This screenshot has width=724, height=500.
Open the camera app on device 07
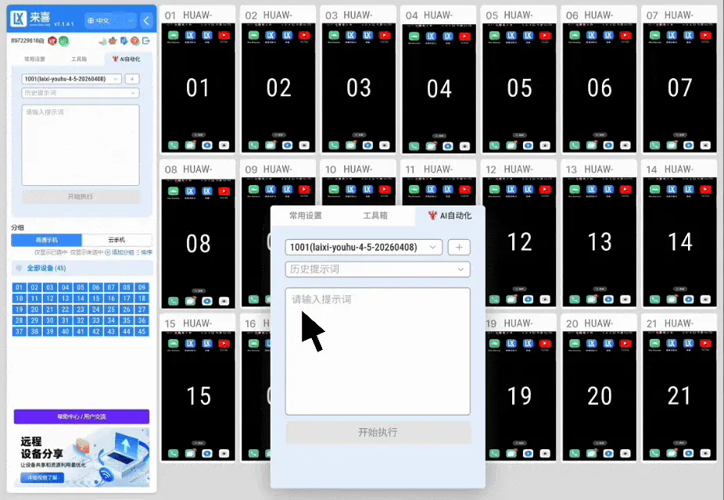(x=705, y=145)
